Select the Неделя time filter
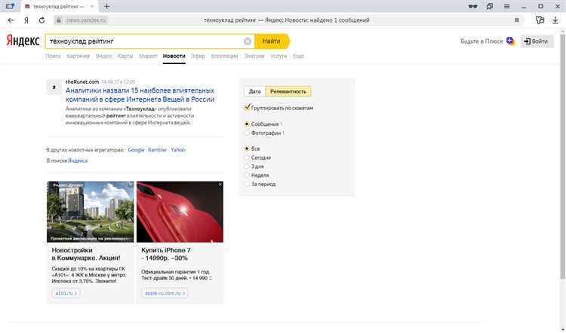Image resolution: width=566 pixels, height=333 pixels. pyautogui.click(x=247, y=175)
